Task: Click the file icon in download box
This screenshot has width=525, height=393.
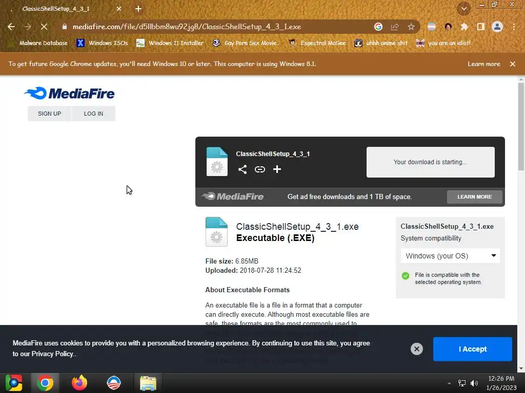Action: 217,162
